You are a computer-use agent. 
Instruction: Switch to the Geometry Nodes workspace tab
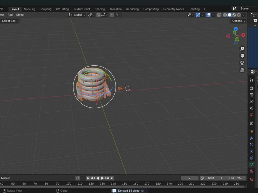coord(174,9)
